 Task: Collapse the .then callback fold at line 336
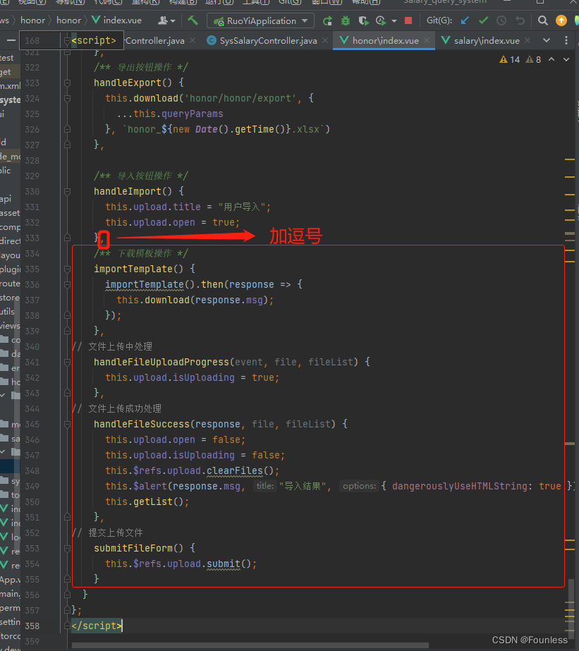[67, 284]
